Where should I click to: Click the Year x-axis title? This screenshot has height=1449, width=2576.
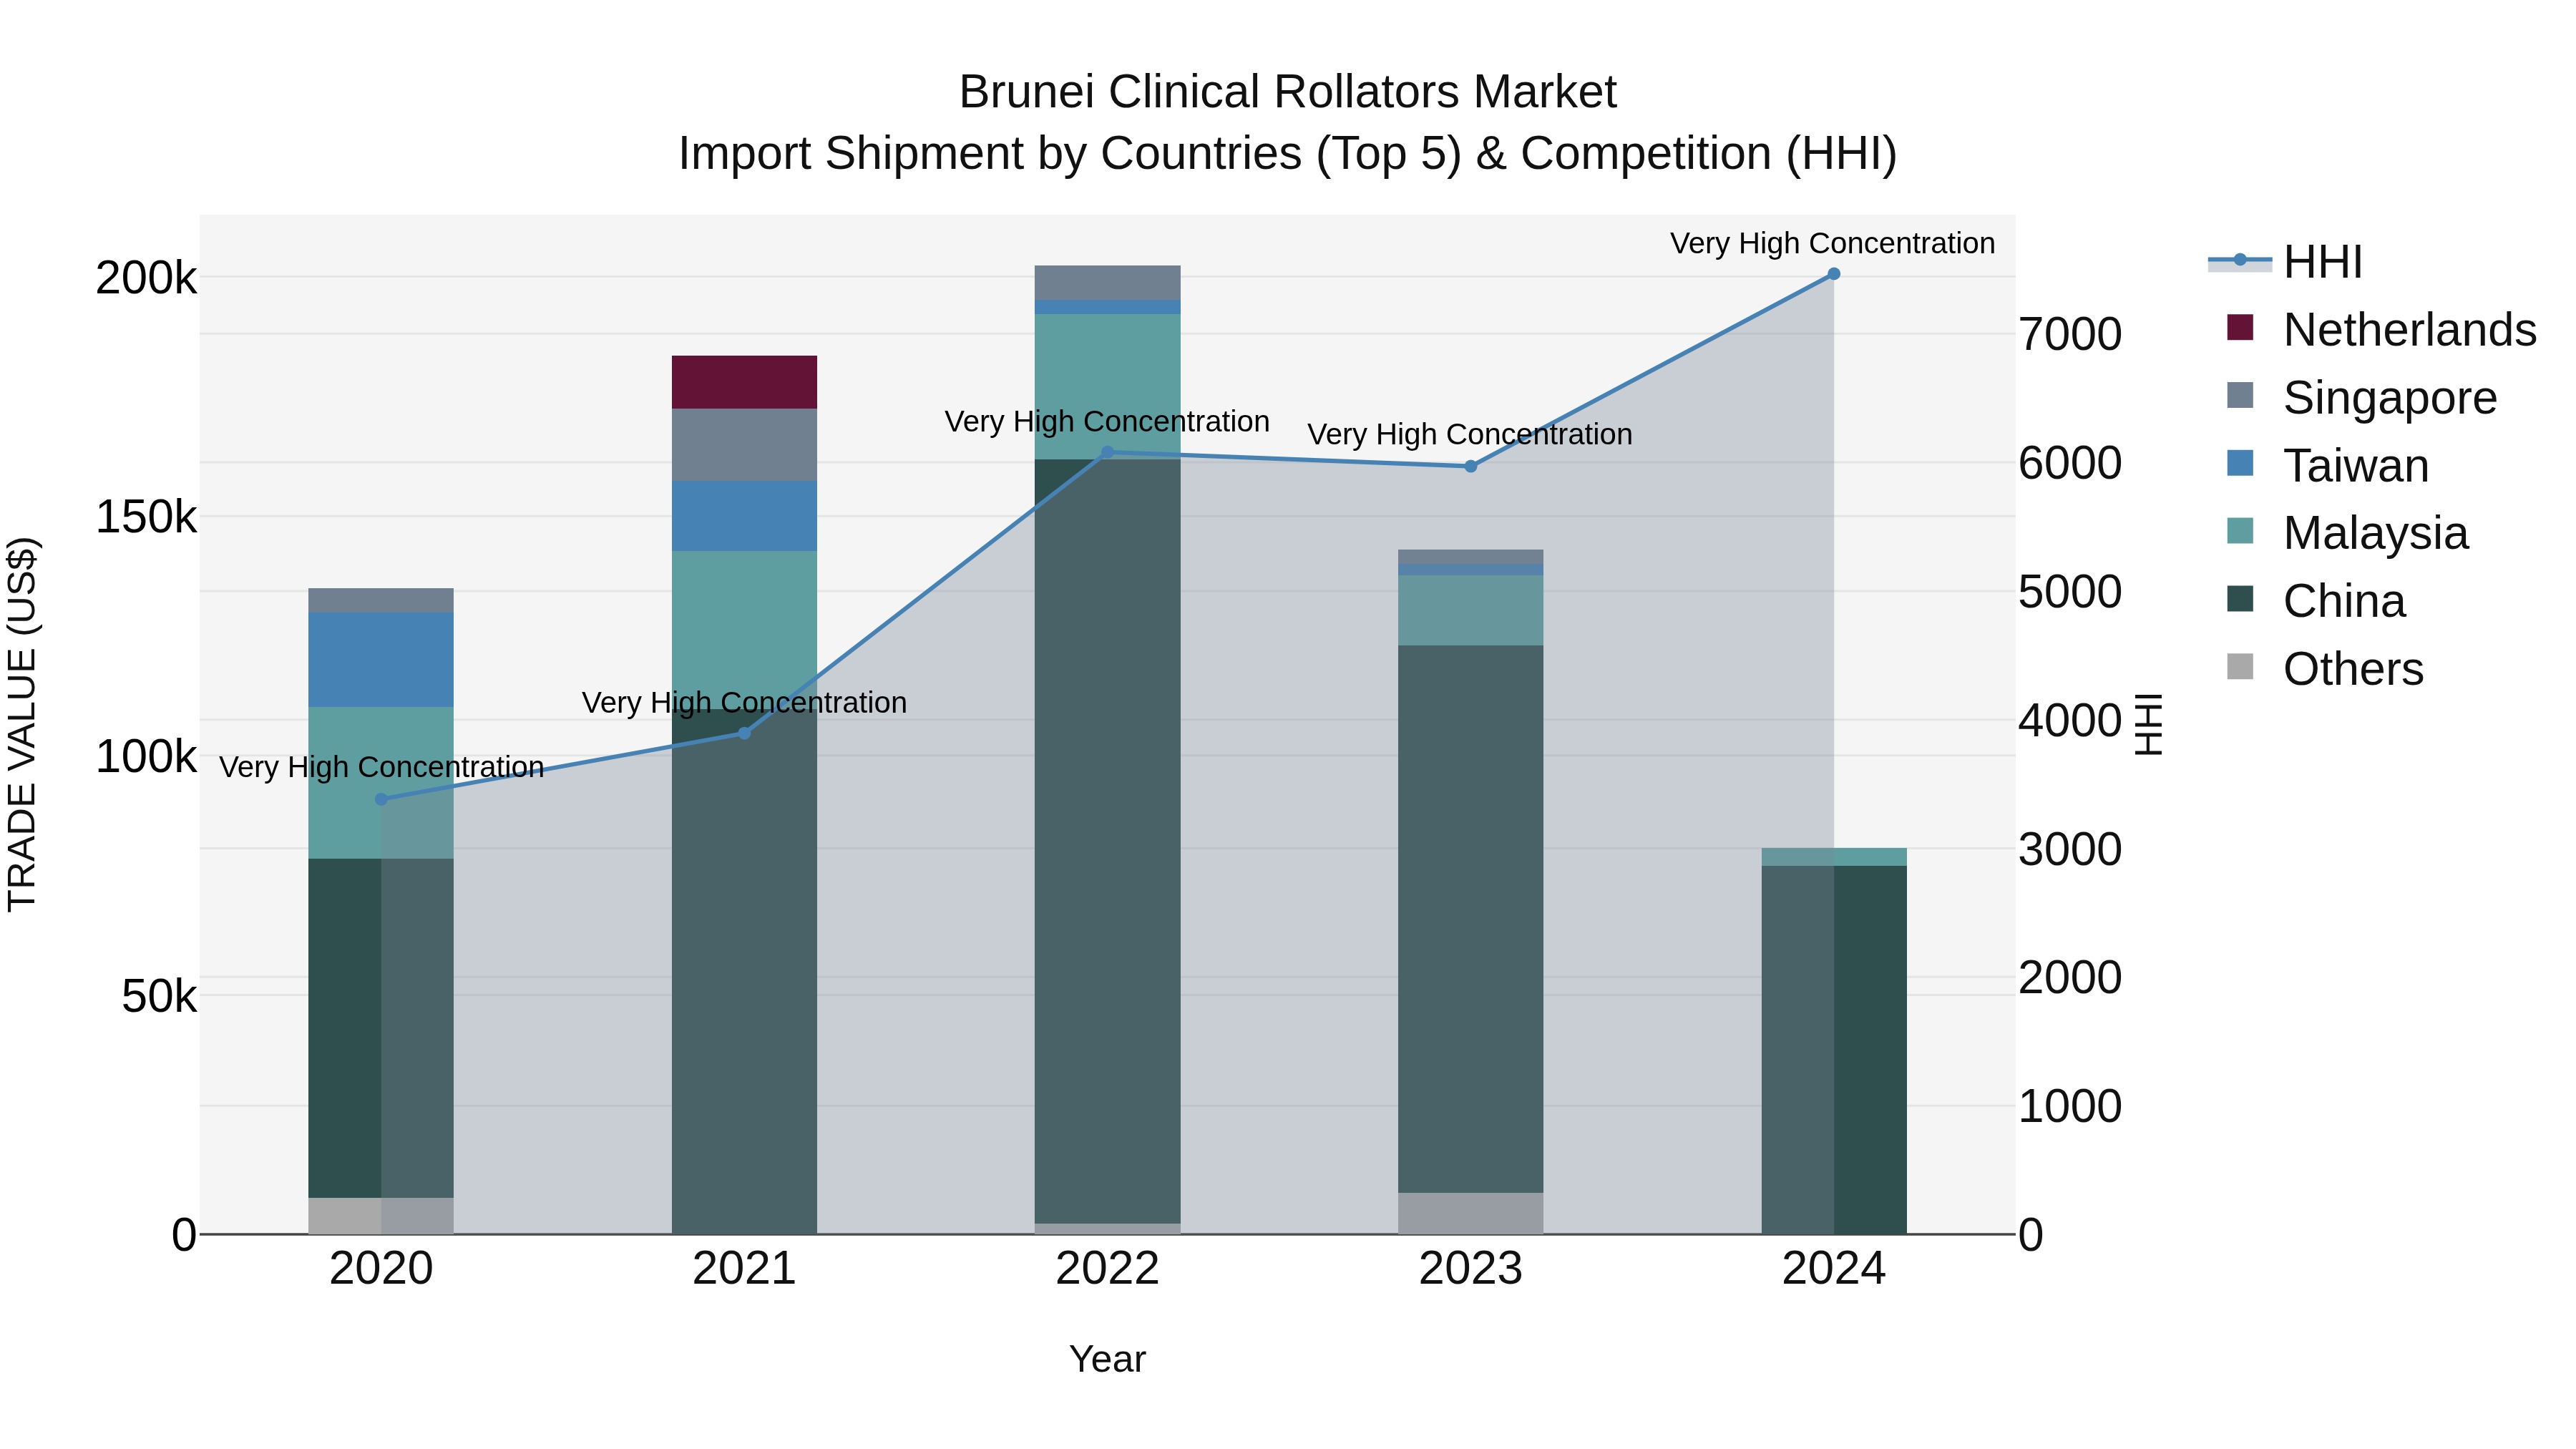pyautogui.click(x=1107, y=1359)
